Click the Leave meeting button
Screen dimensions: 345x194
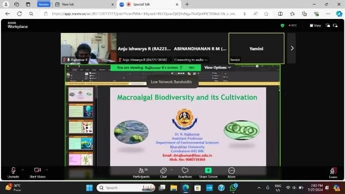(x=333, y=173)
